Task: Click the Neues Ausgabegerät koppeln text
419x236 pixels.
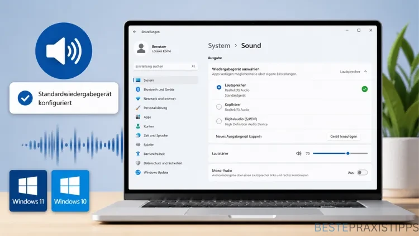Action: coord(239,136)
